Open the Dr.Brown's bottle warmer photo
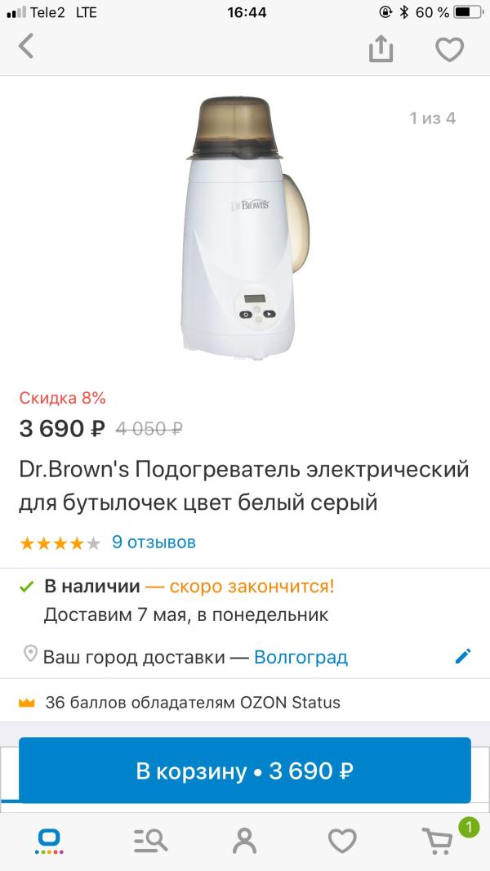 [245, 228]
